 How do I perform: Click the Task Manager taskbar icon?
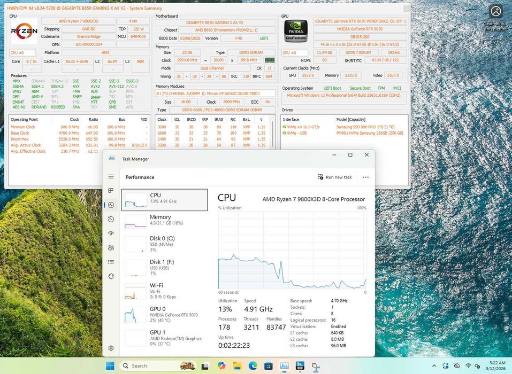click(284, 366)
